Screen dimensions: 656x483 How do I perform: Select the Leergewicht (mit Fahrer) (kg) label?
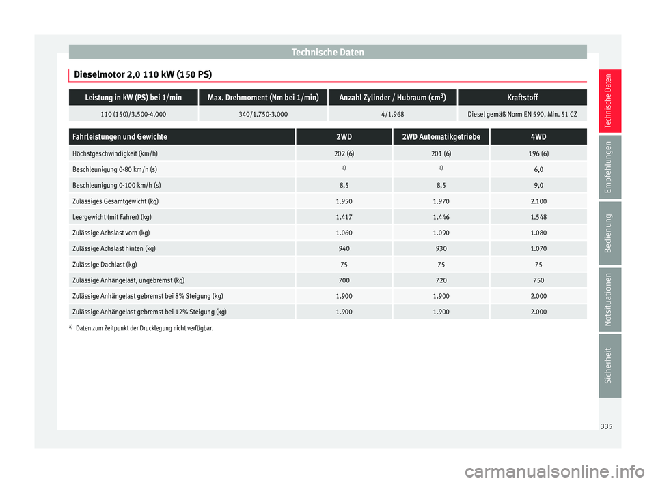coord(111,217)
